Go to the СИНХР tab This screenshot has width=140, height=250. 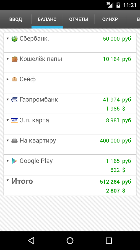pos(110,19)
